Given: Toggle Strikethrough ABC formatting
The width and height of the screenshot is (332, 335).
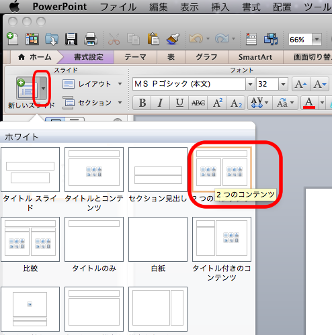Looking at the screenshot, I should [198, 103].
